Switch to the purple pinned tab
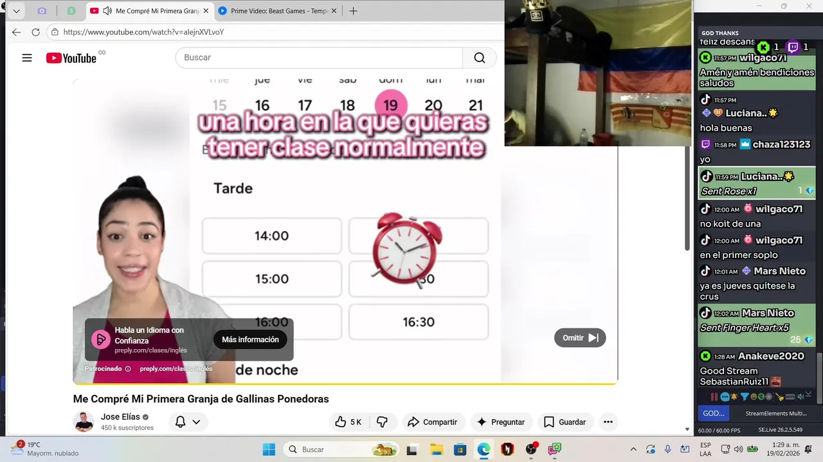This screenshot has height=462, width=823. [42, 11]
